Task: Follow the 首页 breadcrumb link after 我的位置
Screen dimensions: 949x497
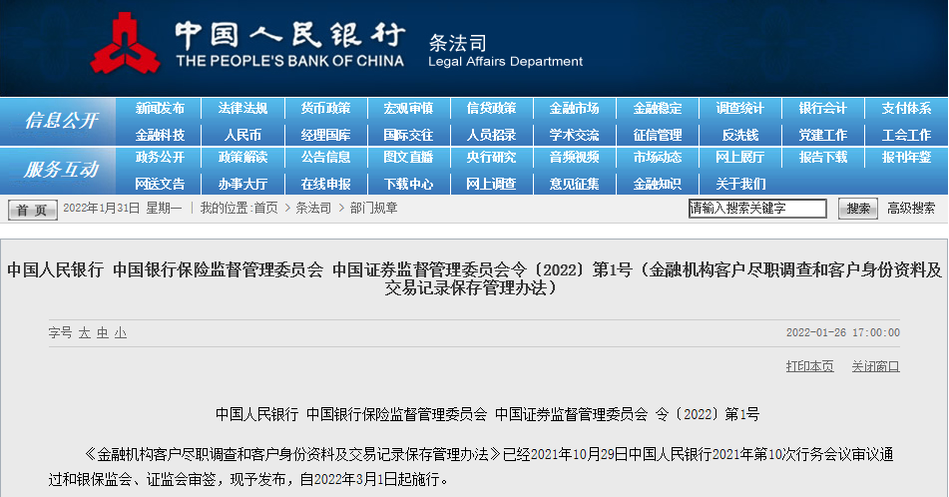Action: 265,209
